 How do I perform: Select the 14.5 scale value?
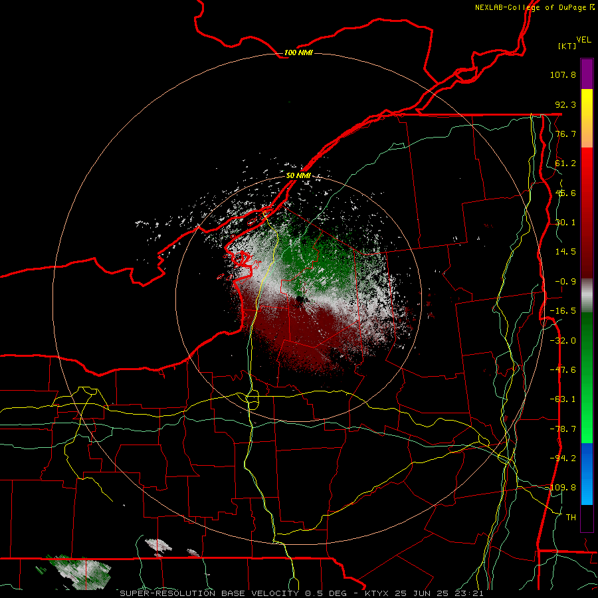pyautogui.click(x=565, y=252)
